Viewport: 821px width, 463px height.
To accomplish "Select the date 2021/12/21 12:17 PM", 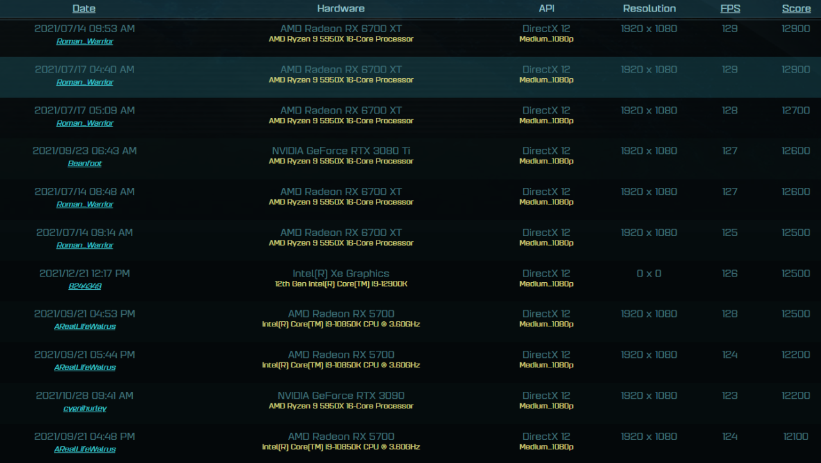I will (x=85, y=273).
